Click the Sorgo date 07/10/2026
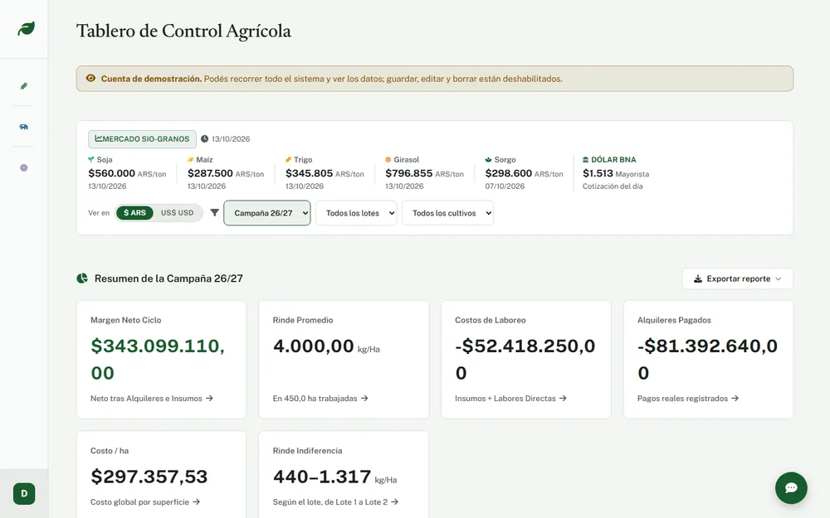Image resolution: width=830 pixels, height=518 pixels. pos(505,186)
